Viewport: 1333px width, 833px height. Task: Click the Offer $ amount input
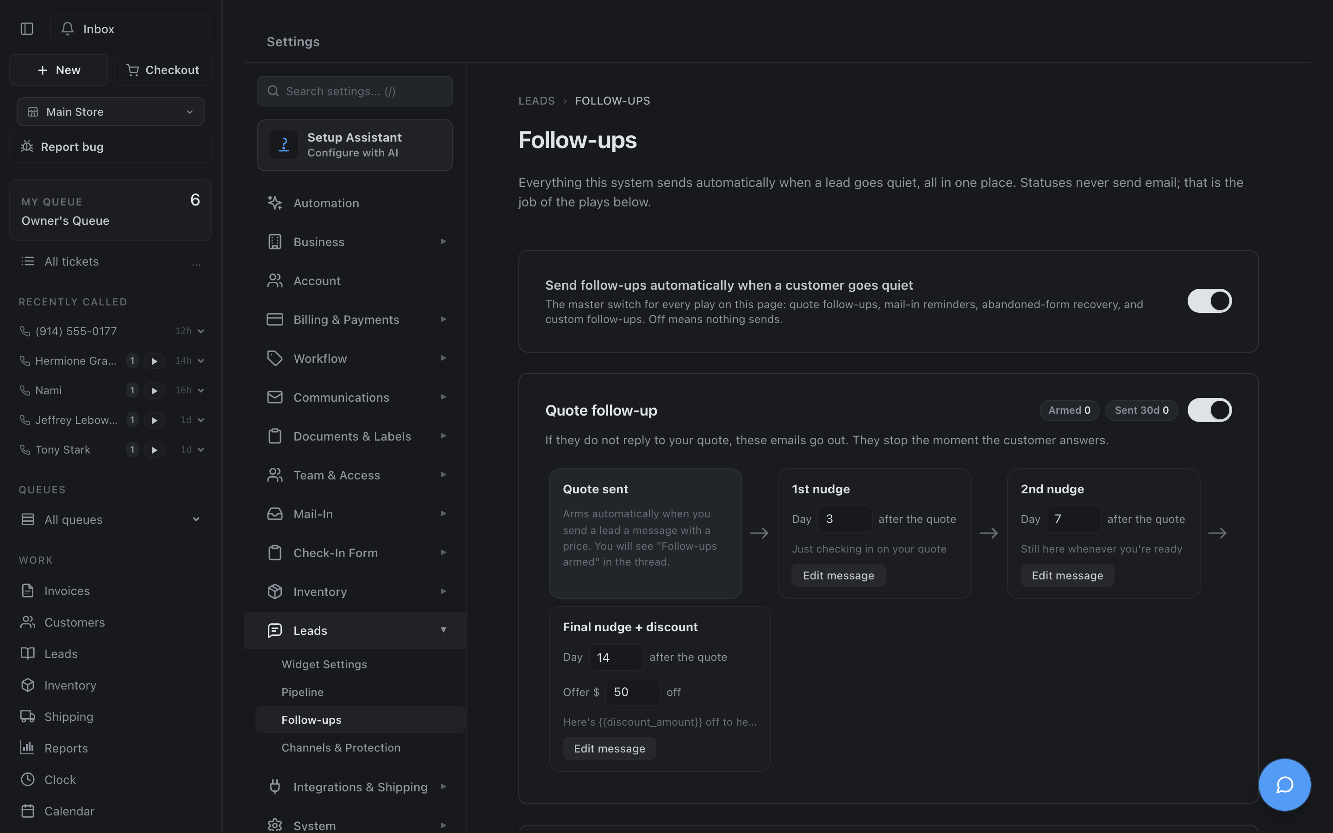point(632,692)
